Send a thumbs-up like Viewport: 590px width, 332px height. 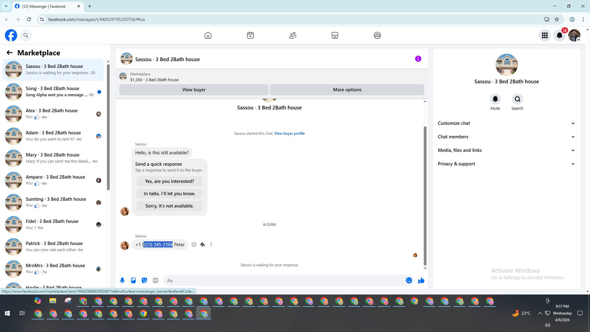coord(421,280)
